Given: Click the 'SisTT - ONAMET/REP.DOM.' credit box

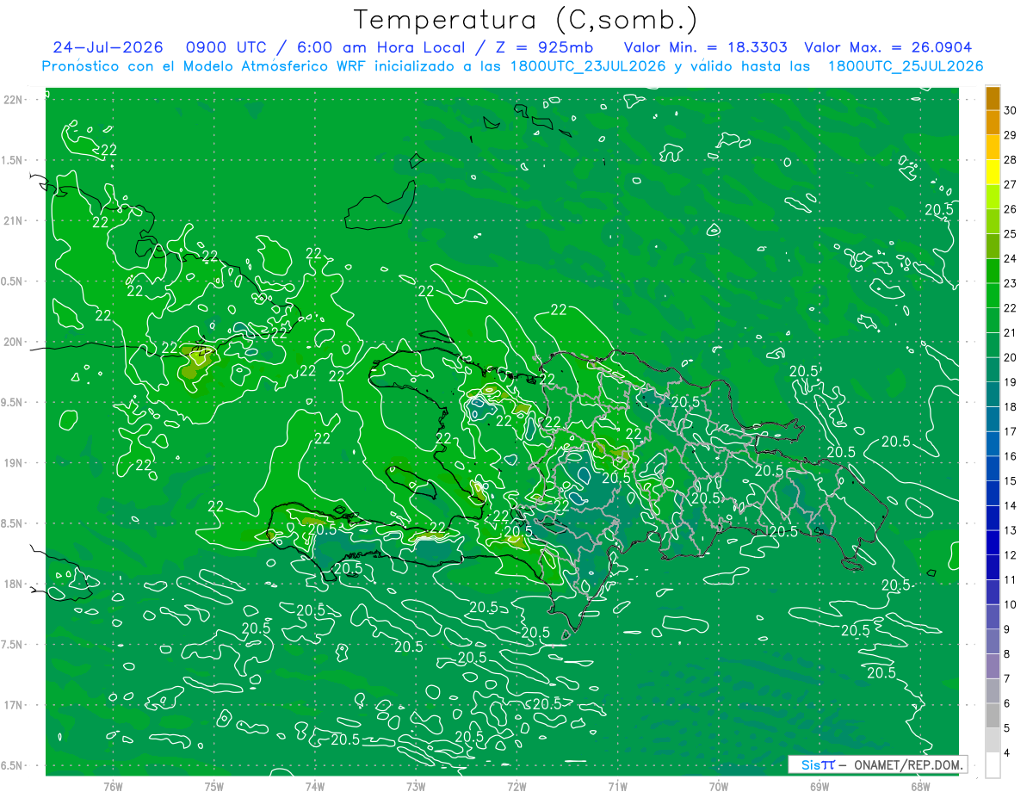Looking at the screenshot, I should click(x=877, y=764).
